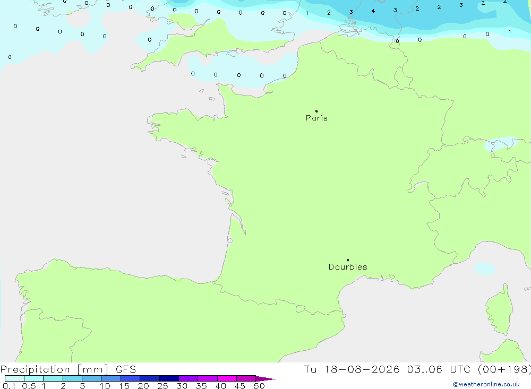This screenshot has height=389, width=531.
Task: Click the Precipitation [mm] GFS title
Action: point(68,369)
